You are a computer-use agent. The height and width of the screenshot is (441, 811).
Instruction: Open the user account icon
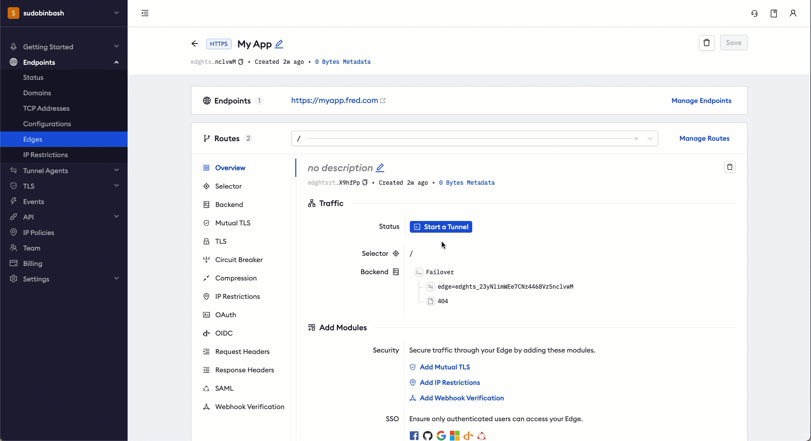click(793, 14)
